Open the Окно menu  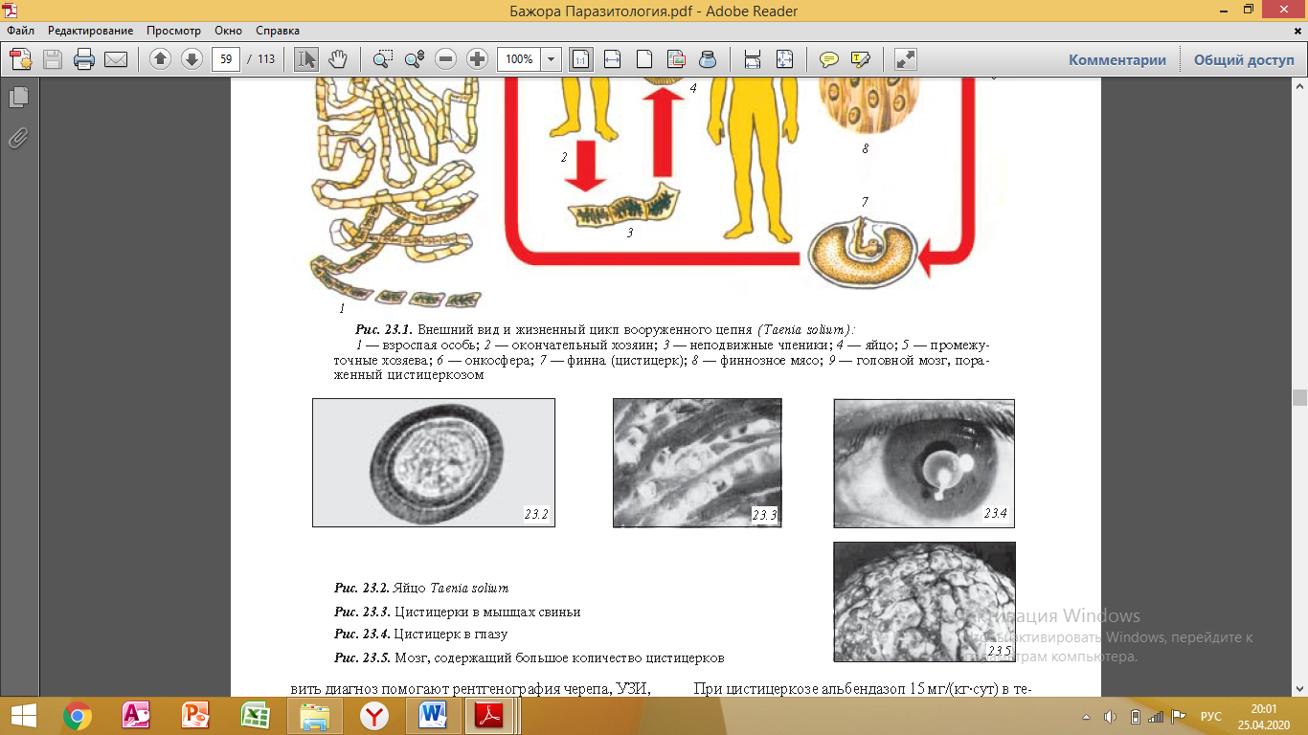point(229,31)
